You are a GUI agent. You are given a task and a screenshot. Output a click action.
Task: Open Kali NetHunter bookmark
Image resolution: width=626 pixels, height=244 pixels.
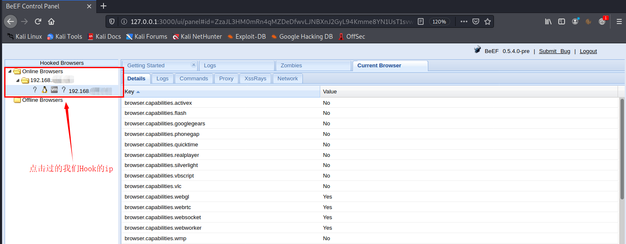[197, 37]
